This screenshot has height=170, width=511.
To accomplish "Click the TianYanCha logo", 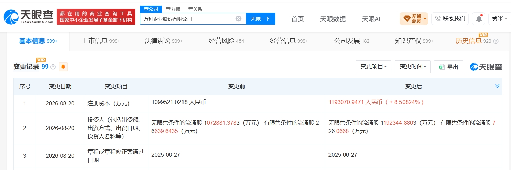I will coord(28,17).
